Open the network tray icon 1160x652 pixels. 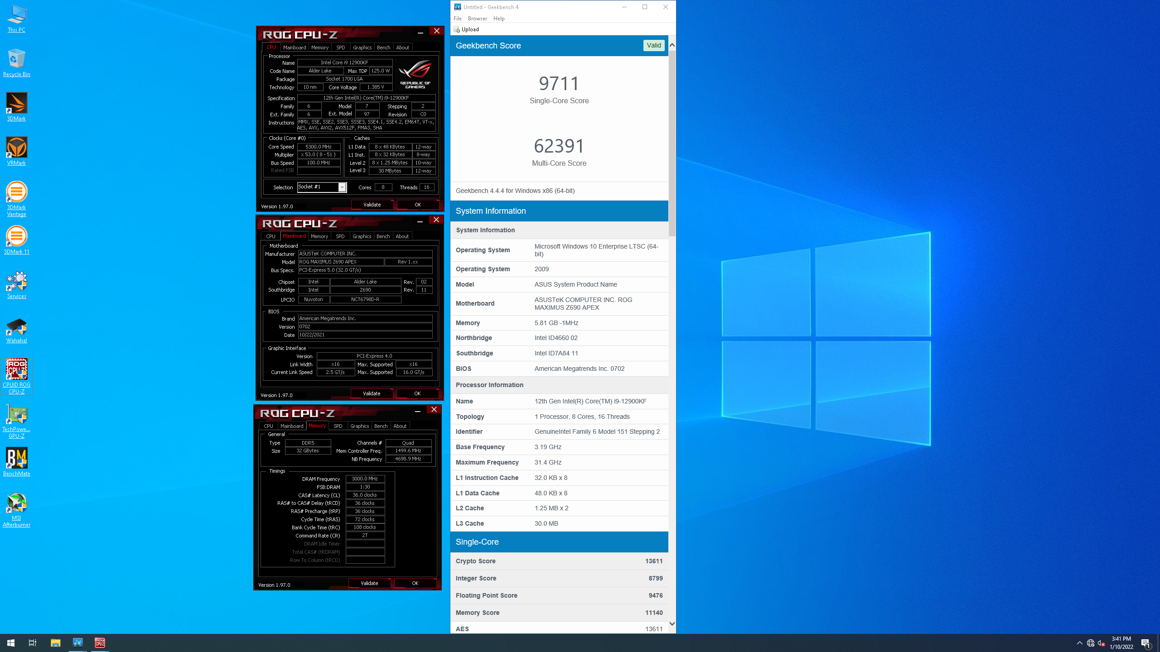[1091, 643]
